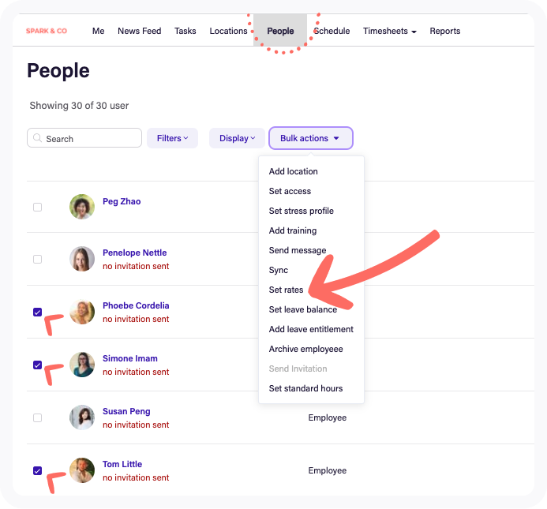Open Phoebe Cordelia's profile link
This screenshot has width=547, height=509.
[136, 305]
